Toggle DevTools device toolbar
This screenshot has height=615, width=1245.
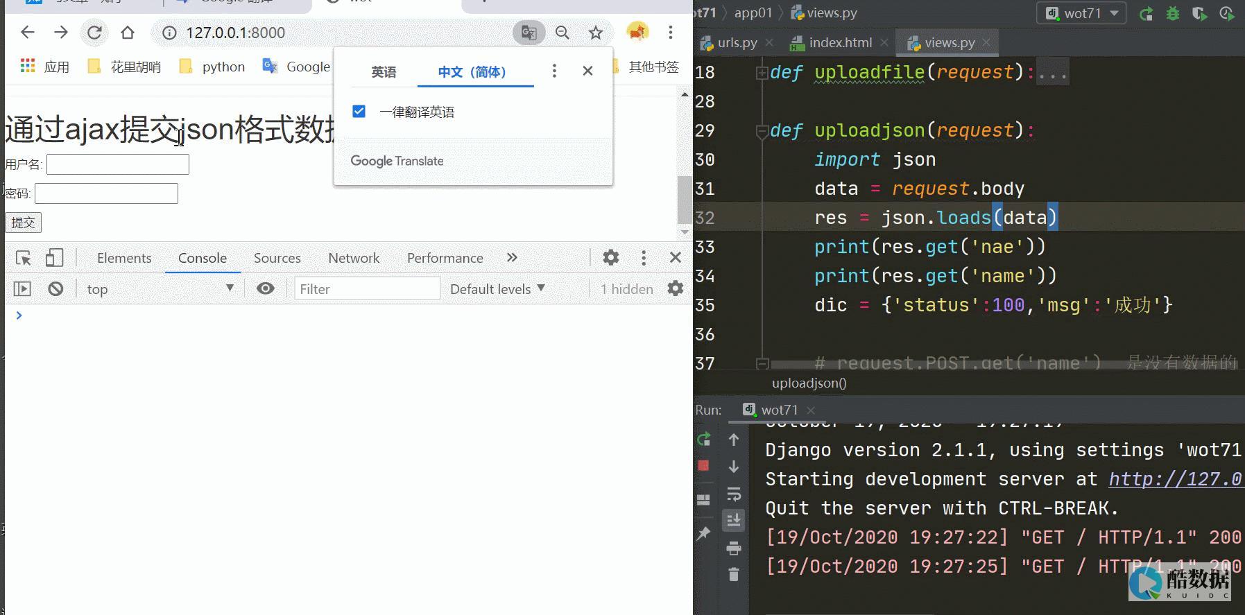point(54,258)
